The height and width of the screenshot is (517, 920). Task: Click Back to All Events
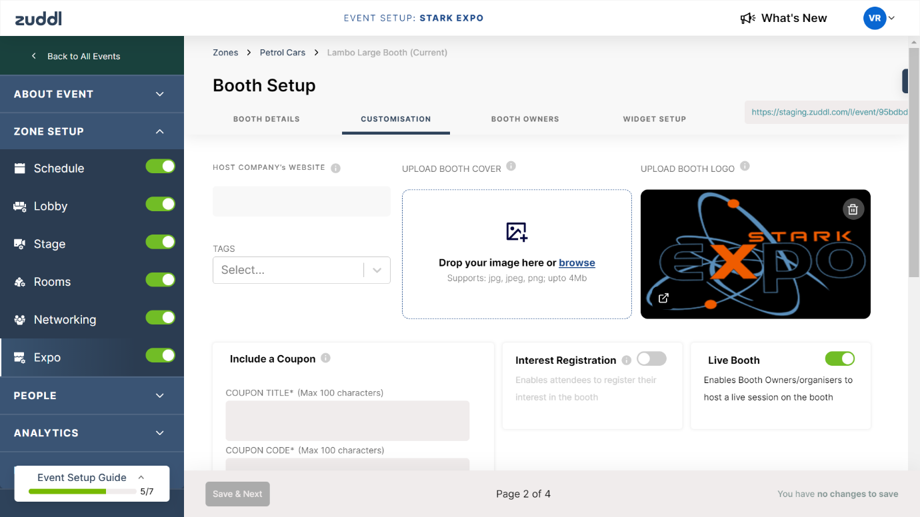(84, 56)
